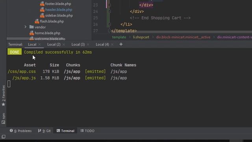
Task: Click template breadcrumb item
Action: pos(119,37)
